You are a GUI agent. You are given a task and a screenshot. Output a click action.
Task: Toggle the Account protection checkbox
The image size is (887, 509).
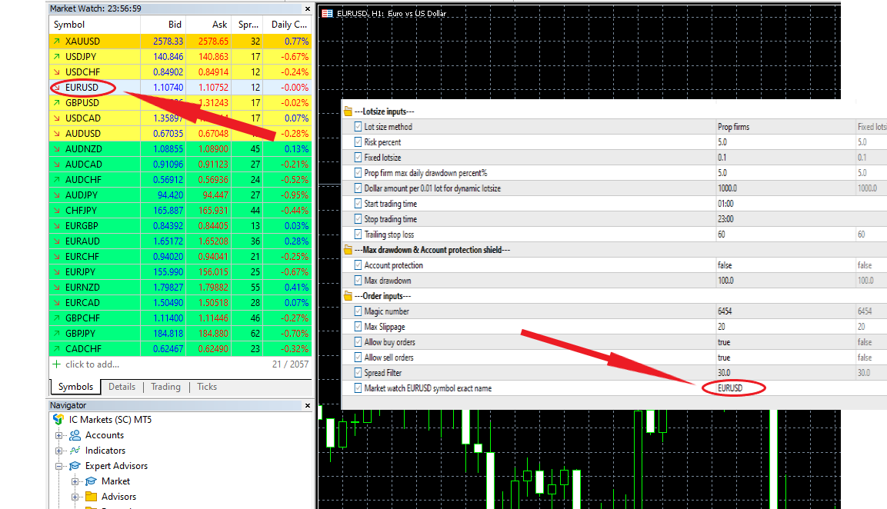[x=358, y=265]
